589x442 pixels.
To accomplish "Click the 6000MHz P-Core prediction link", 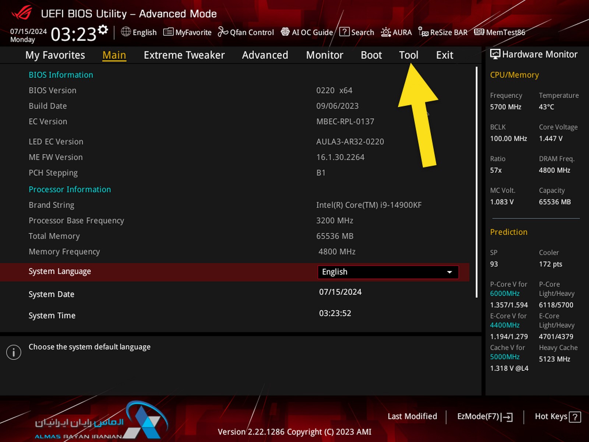I will point(505,294).
